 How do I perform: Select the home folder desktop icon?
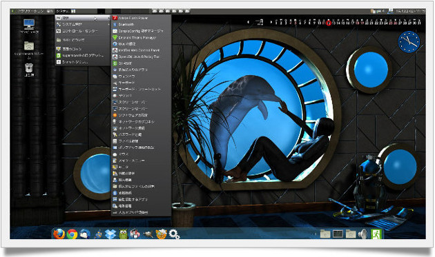[29, 50]
